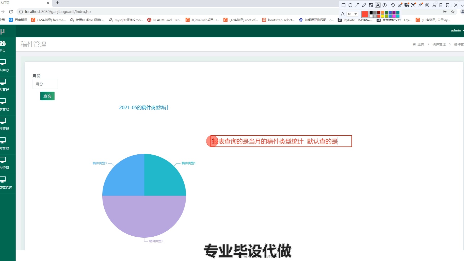
Task: Select the rectangle annotation tool
Action: (x=344, y=5)
